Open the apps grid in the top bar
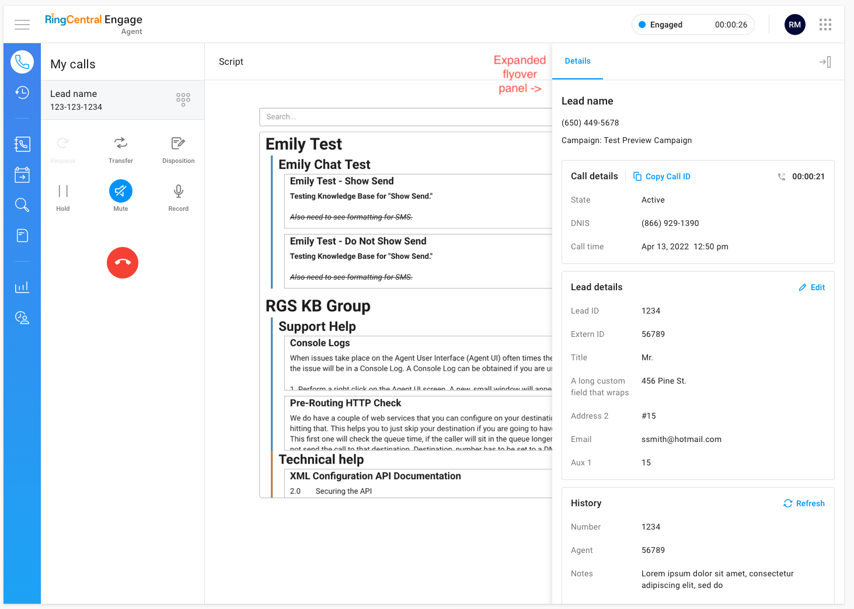 [x=825, y=25]
